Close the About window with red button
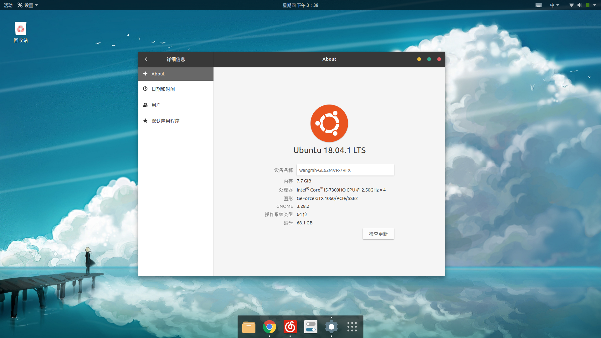Image resolution: width=601 pixels, height=338 pixels. click(x=439, y=59)
